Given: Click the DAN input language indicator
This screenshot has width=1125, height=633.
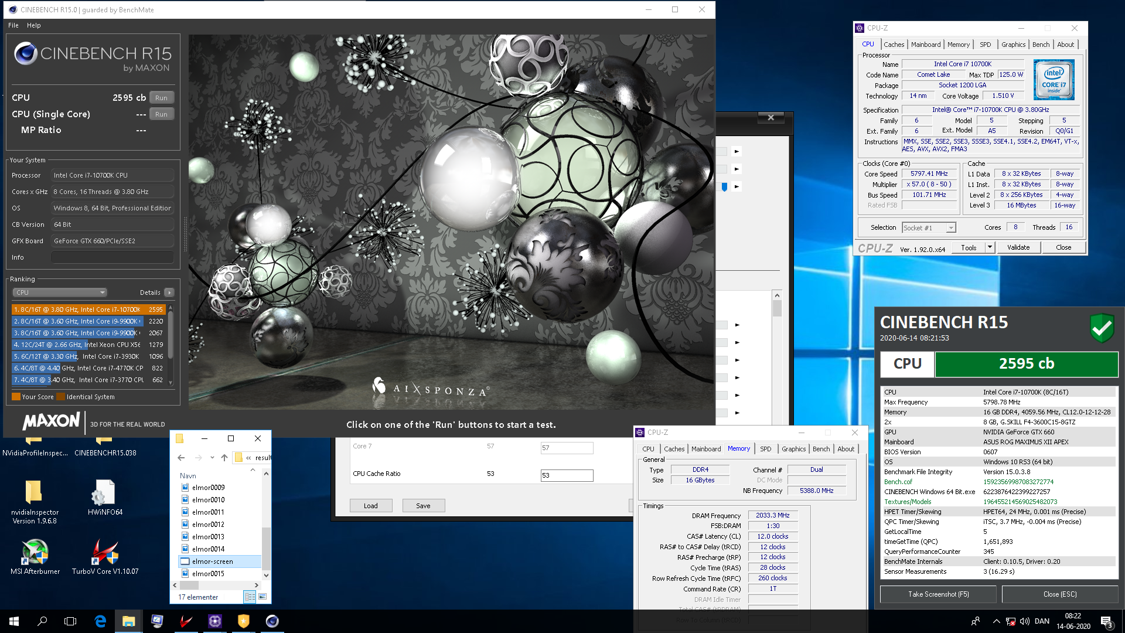Looking at the screenshot, I should (1042, 621).
